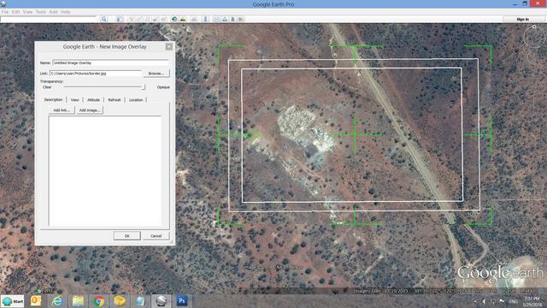Click the search magnifier icon in toolbar
547x308 pixels.
tap(103, 19)
